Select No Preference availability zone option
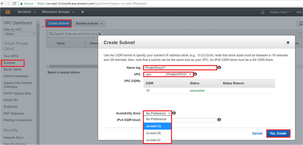The image size is (303, 145). pyautogui.click(x=157, y=119)
